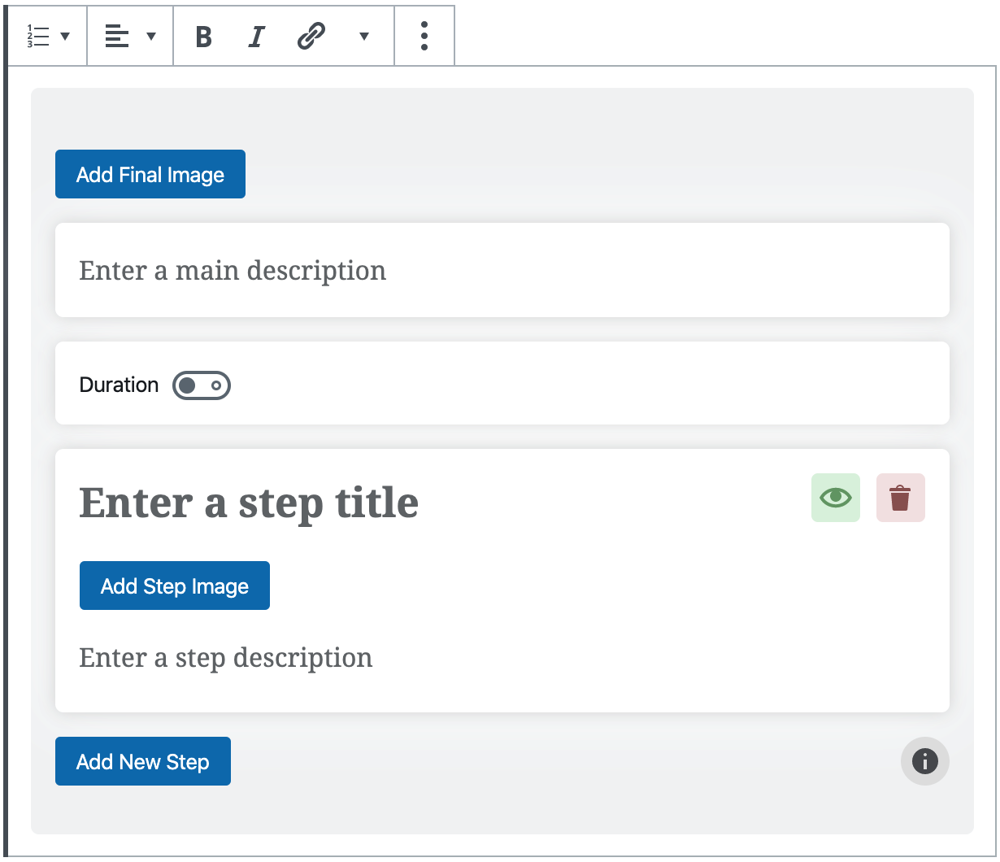Open the info icon at bottom right
Viewport: 1000px width, 862px height.
(925, 761)
